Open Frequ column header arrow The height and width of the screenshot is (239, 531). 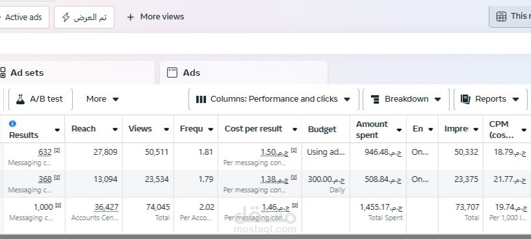pos(211,130)
